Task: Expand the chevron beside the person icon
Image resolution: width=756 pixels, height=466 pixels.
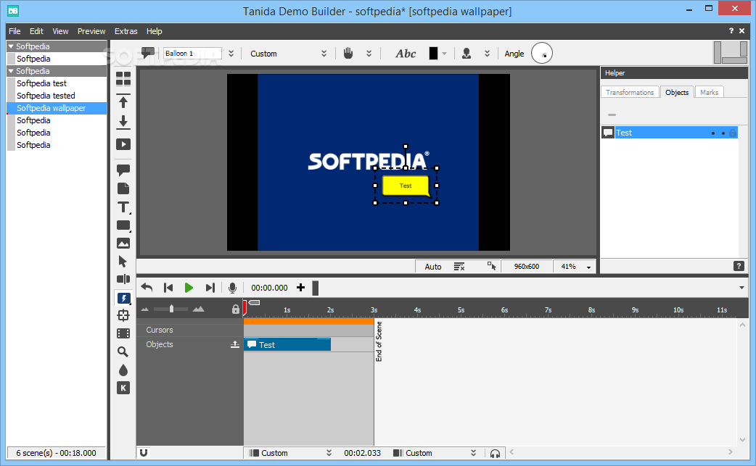Action: 488,54
